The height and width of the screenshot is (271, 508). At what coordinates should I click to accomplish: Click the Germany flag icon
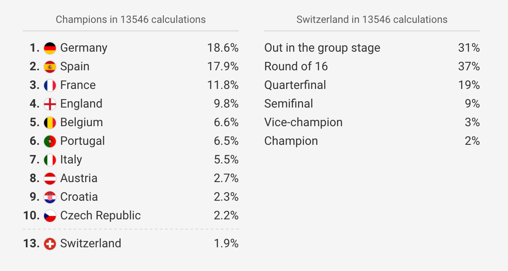(x=50, y=48)
